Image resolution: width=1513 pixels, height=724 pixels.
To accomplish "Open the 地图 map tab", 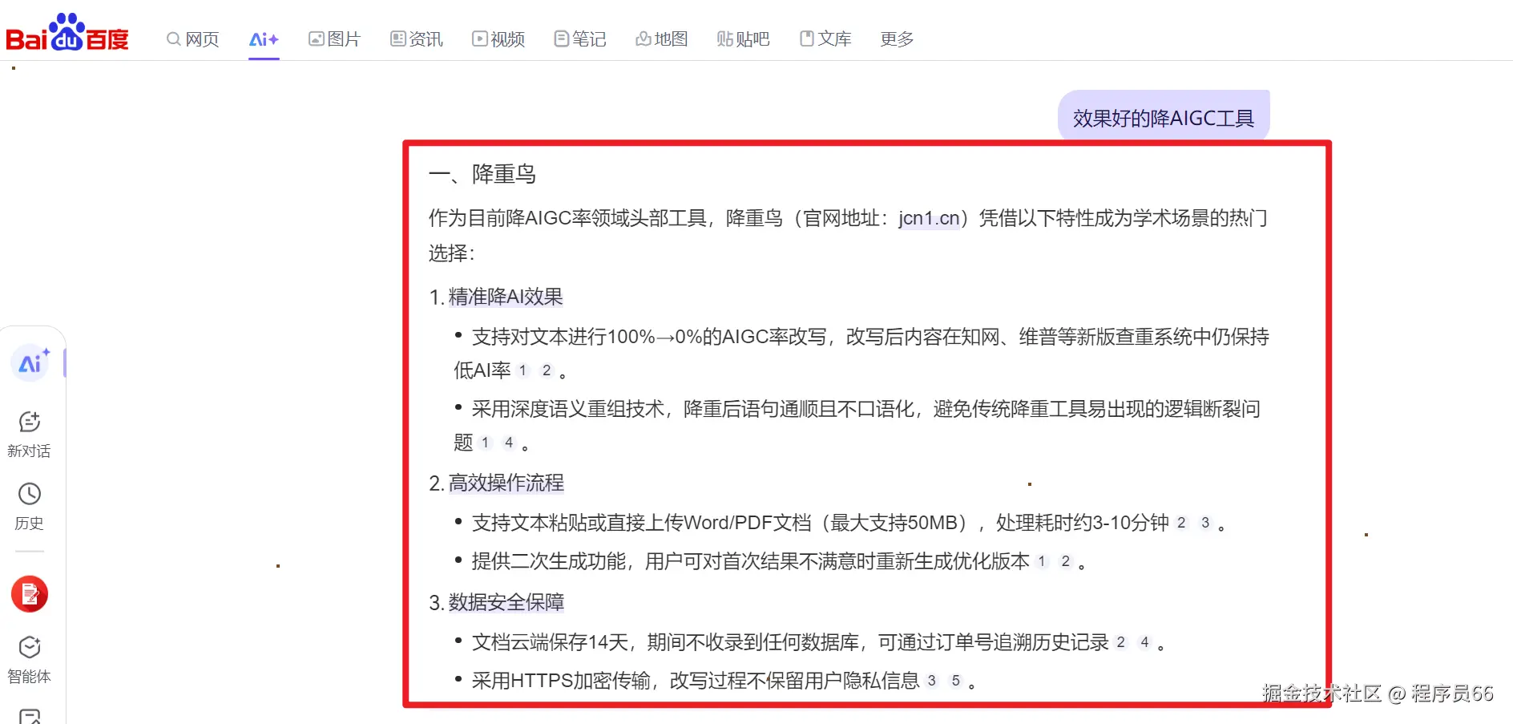I will [x=662, y=38].
